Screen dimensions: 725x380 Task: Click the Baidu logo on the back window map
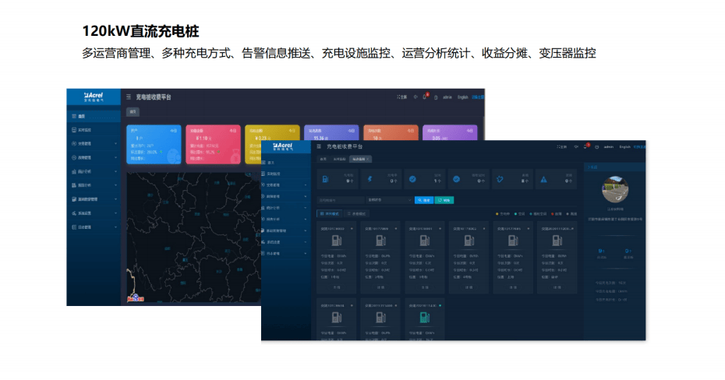click(135, 298)
